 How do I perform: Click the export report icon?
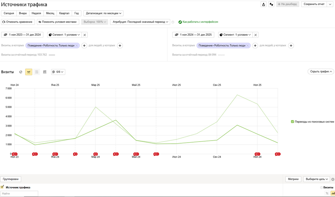[x=264, y=4]
